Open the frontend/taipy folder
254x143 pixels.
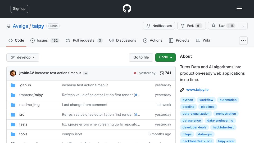pos(31,95)
